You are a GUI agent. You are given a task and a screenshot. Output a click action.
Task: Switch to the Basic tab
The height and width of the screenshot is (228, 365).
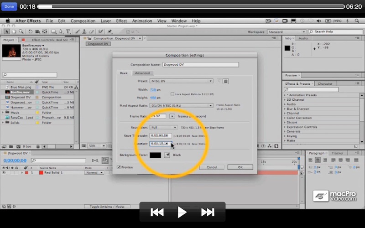124,73
